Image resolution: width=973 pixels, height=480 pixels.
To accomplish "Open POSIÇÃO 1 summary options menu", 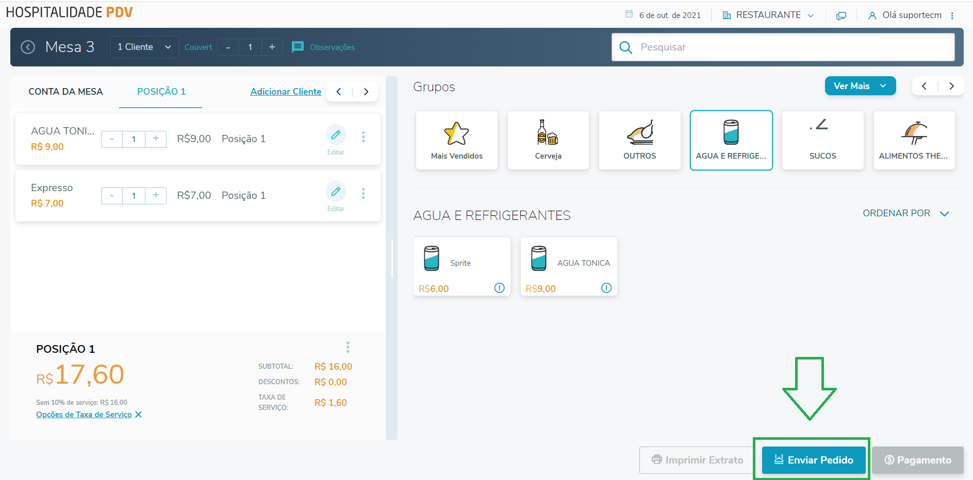I will pos(348,347).
